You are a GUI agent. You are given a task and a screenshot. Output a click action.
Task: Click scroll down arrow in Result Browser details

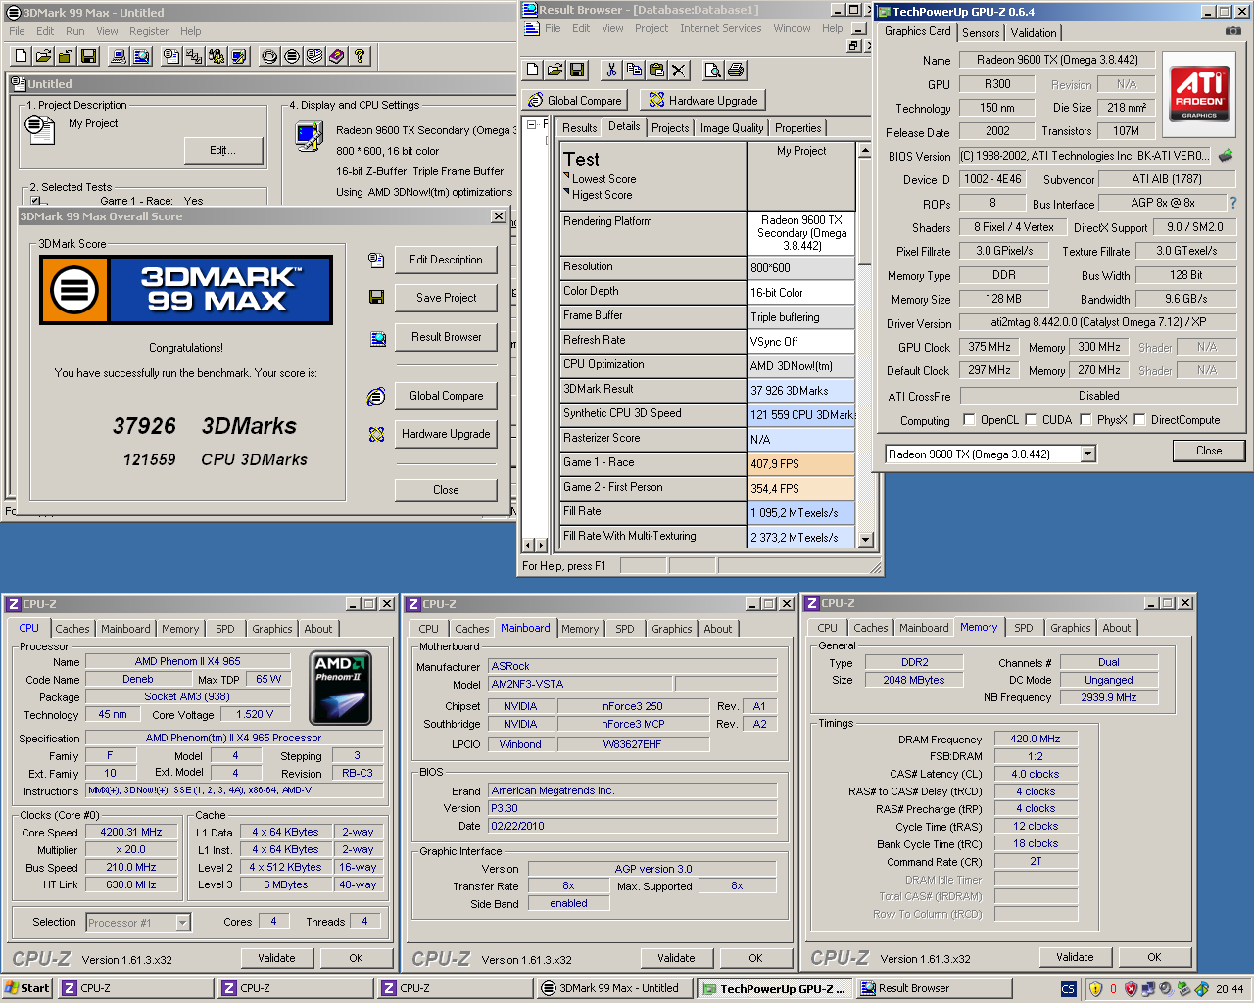(x=864, y=539)
